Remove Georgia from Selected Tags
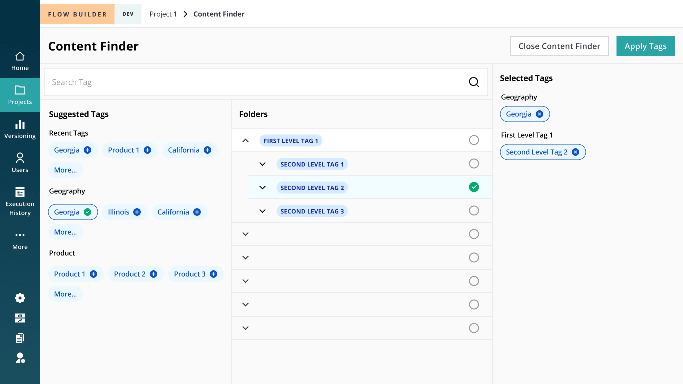 click(x=539, y=114)
